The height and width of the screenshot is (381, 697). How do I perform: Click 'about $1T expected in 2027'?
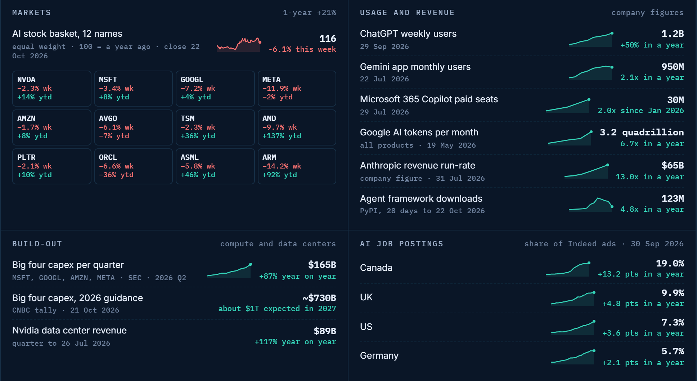277,309
